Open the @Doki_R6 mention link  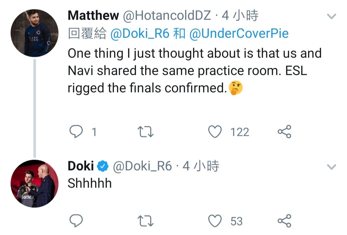pyautogui.click(x=140, y=34)
